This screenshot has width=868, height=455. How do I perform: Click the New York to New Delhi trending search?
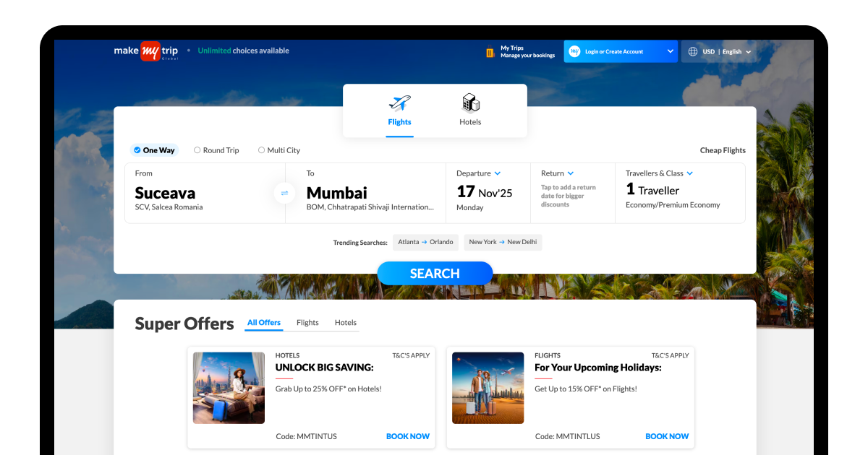(503, 242)
